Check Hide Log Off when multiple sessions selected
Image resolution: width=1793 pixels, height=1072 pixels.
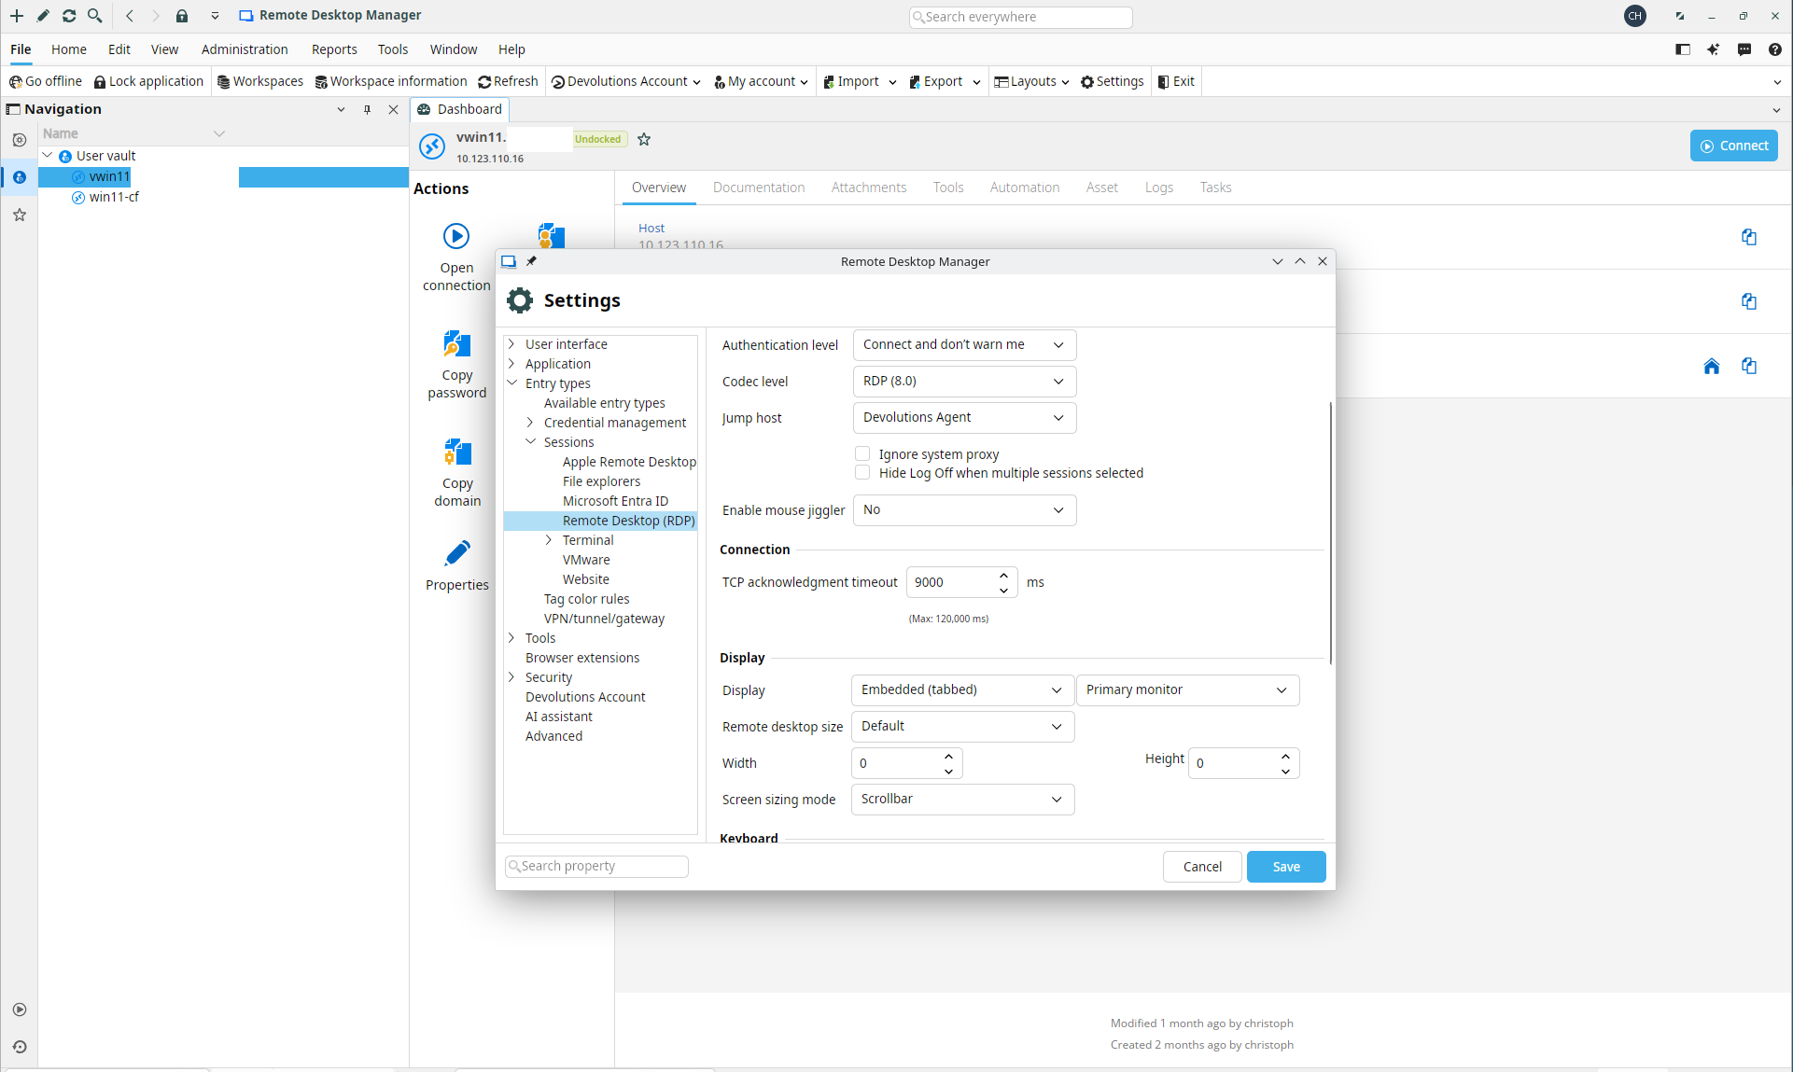(x=862, y=472)
